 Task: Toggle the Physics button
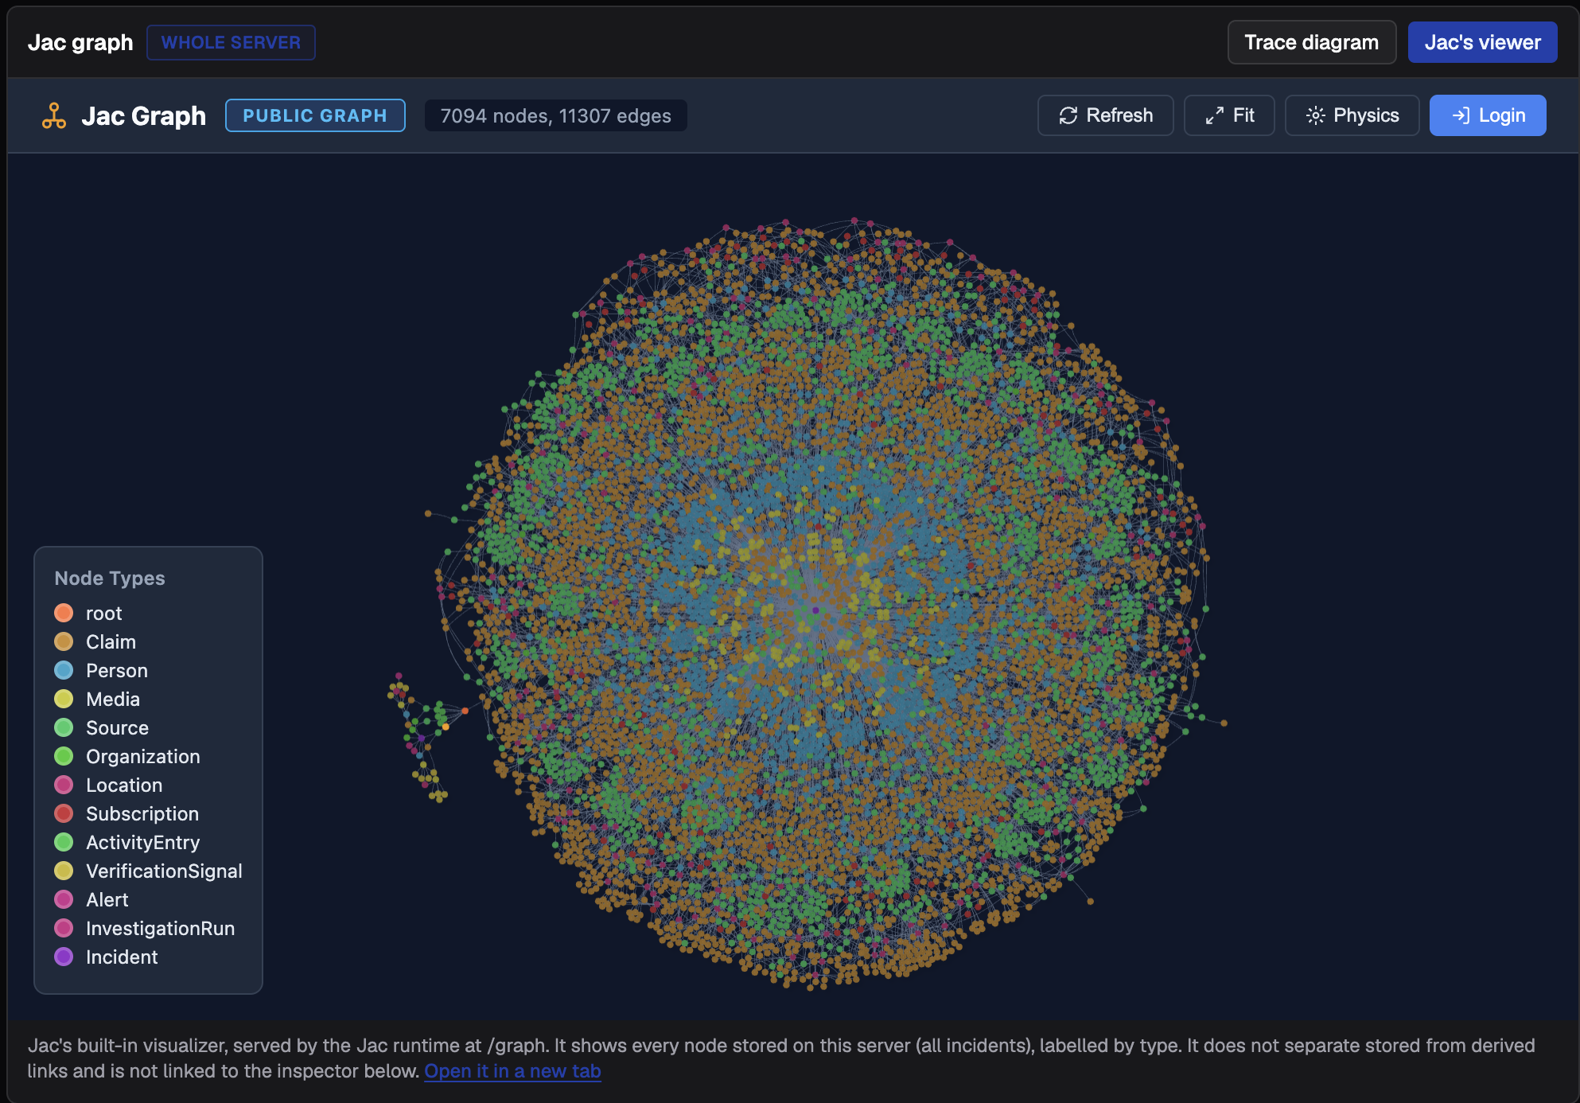click(x=1352, y=115)
